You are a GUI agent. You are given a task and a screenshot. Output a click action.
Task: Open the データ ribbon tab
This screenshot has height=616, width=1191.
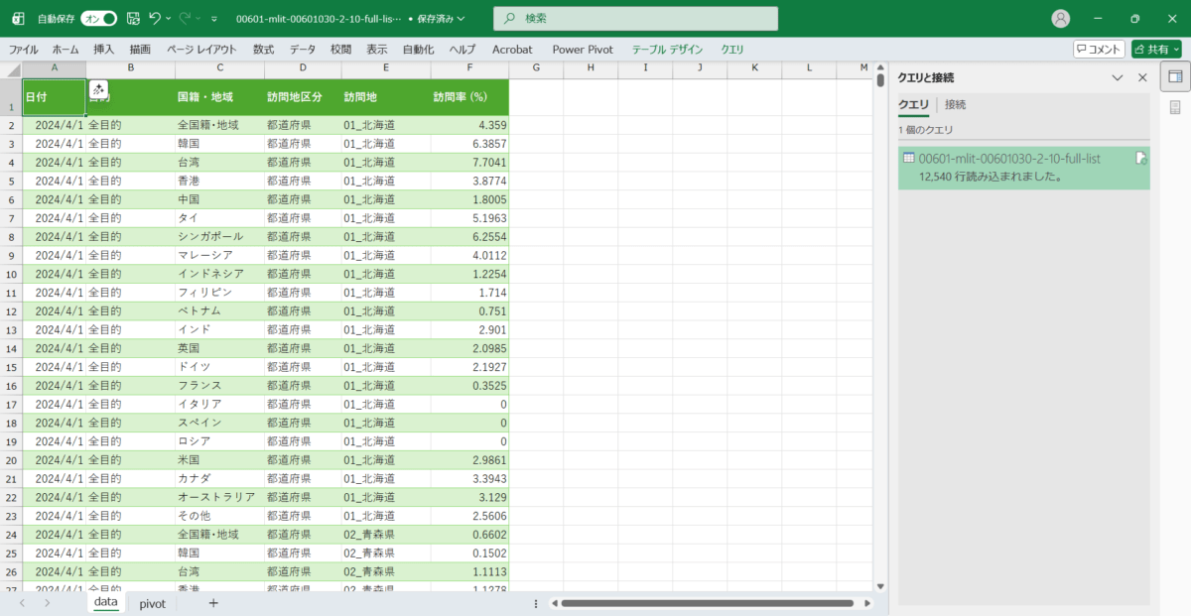pos(303,49)
